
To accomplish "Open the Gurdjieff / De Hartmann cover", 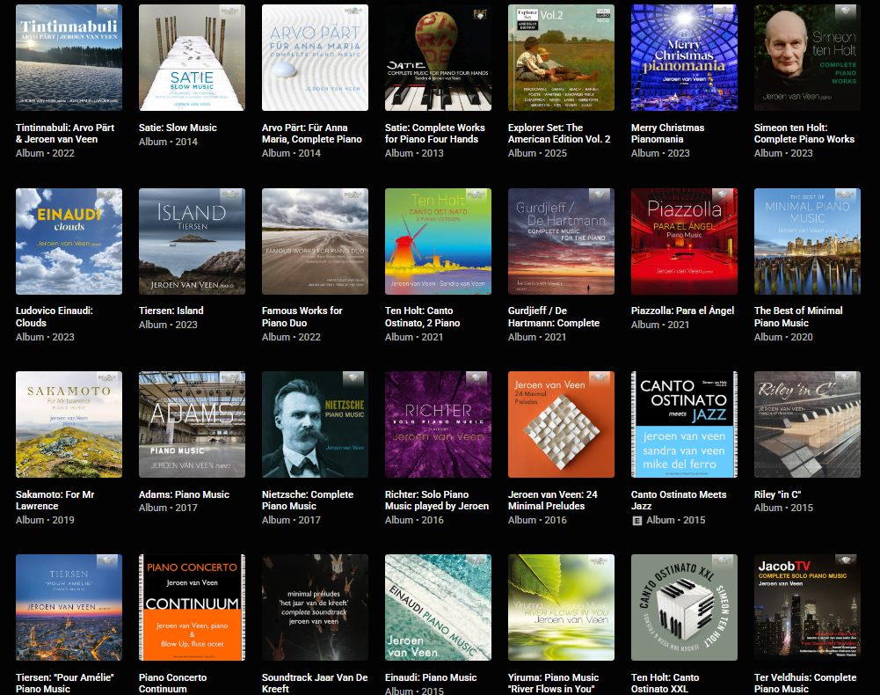I will [561, 242].
